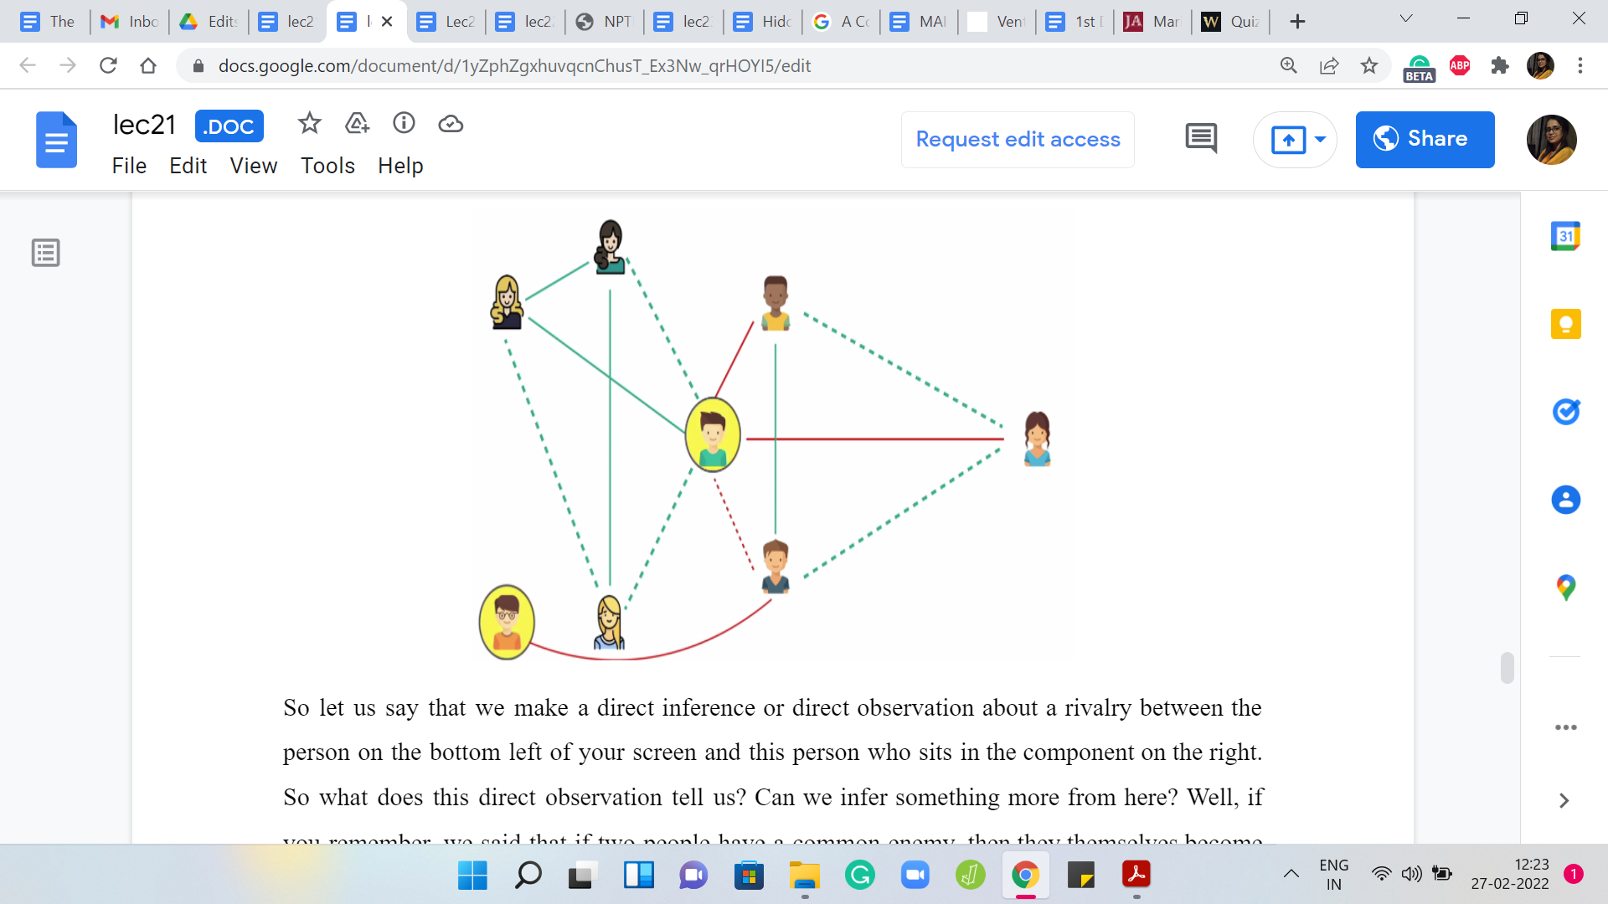The width and height of the screenshot is (1608, 904).
Task: Show the document outline icon
Action: point(46,253)
